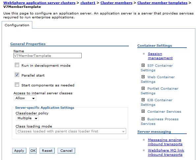Expand the EJB Container Settings plus icon

(143, 100)
